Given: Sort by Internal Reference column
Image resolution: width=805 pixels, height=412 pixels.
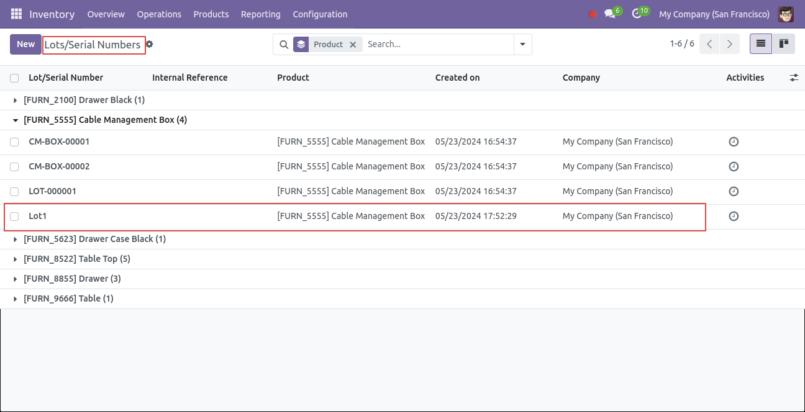Looking at the screenshot, I should click(190, 78).
